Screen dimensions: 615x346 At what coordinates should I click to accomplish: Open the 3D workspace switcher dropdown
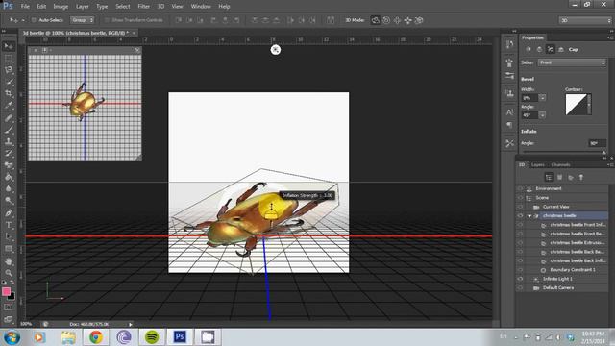coord(585,20)
